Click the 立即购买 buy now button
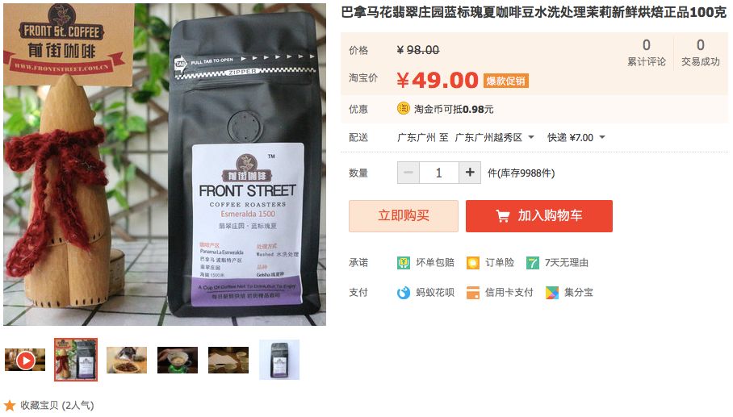 (x=404, y=215)
